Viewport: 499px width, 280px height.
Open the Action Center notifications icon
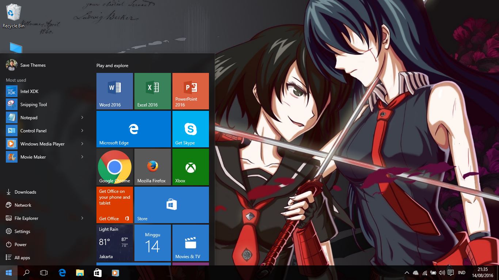pyautogui.click(x=451, y=273)
